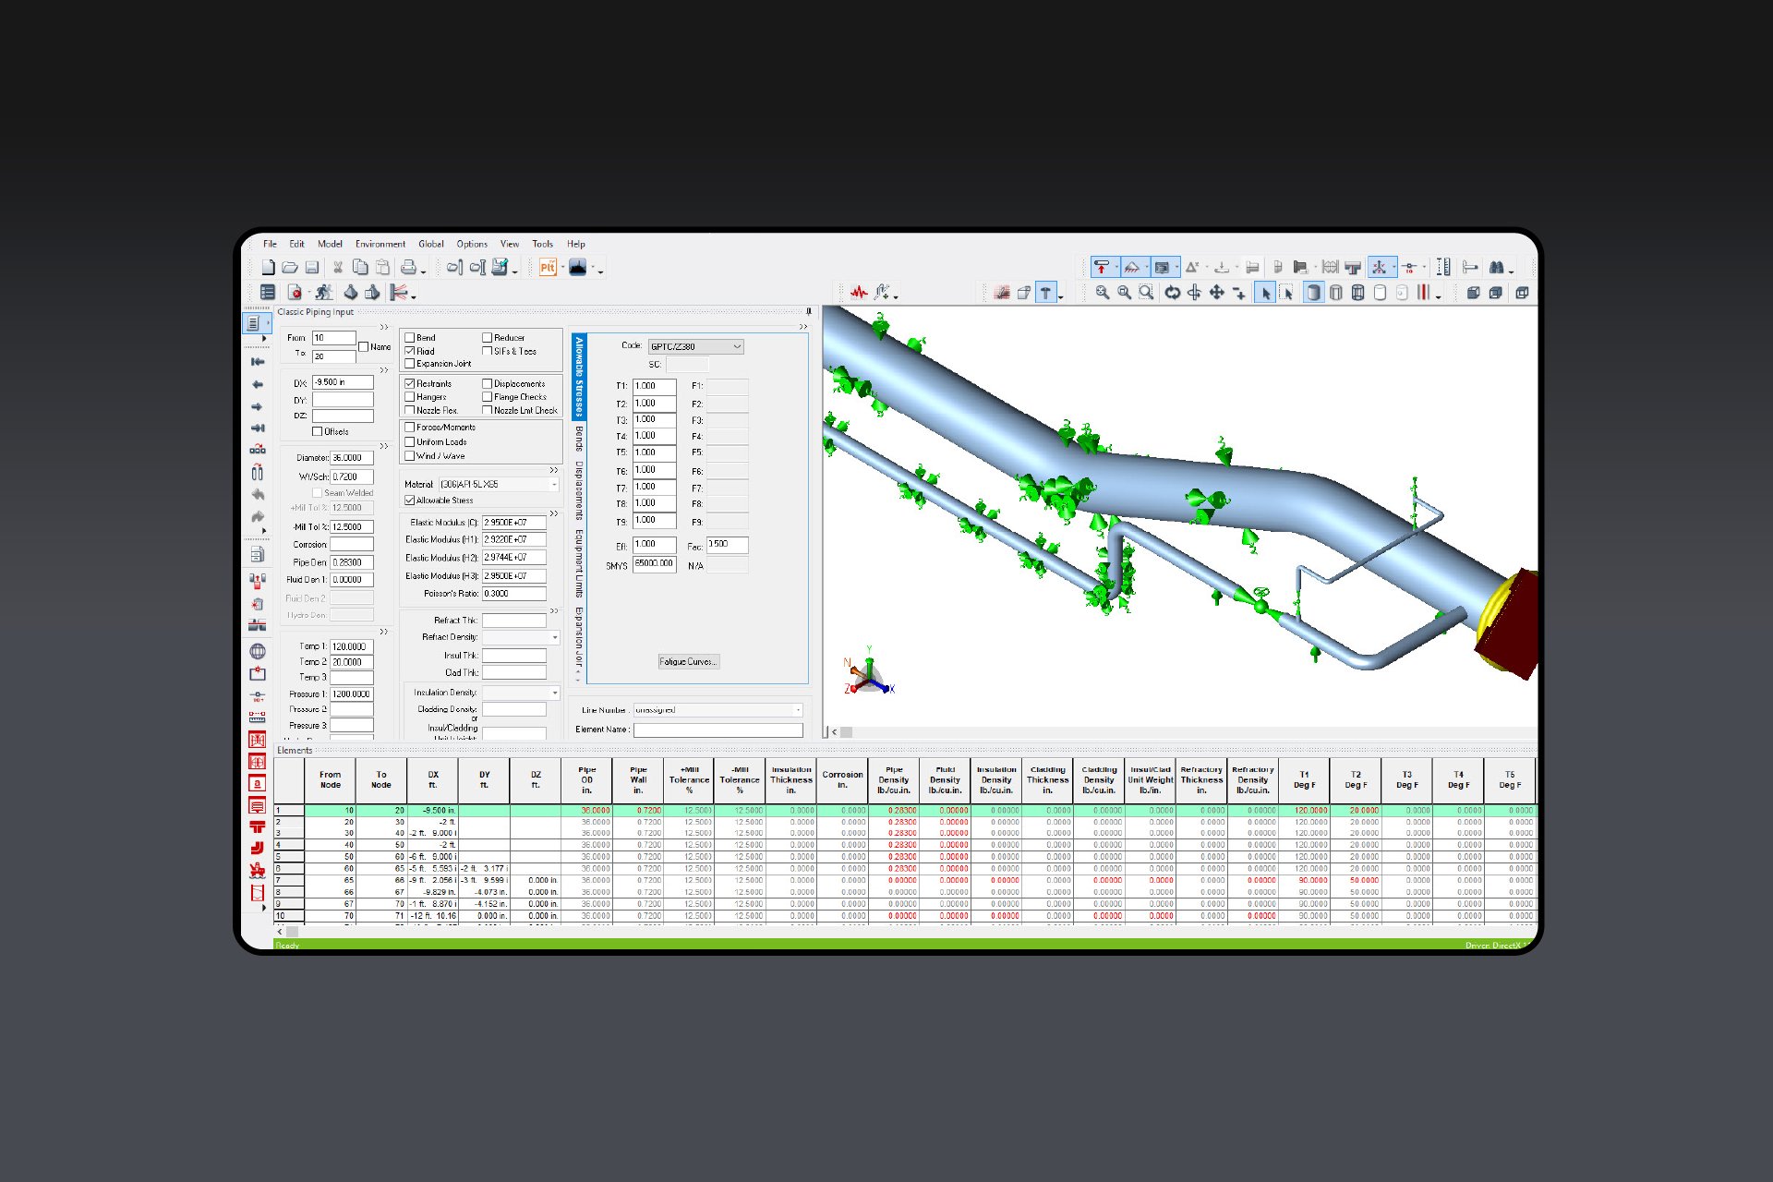Open the Environment menu
This screenshot has width=1773, height=1182.
pos(380,244)
